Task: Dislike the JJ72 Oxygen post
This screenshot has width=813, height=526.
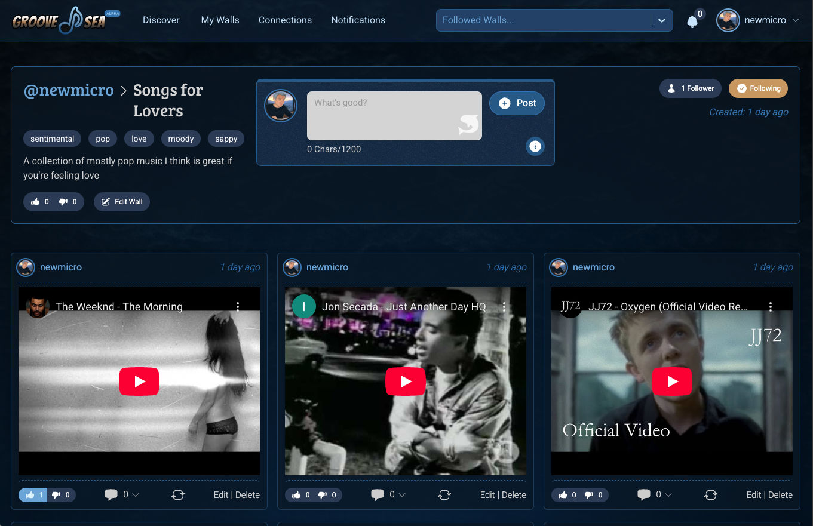Action: point(594,495)
